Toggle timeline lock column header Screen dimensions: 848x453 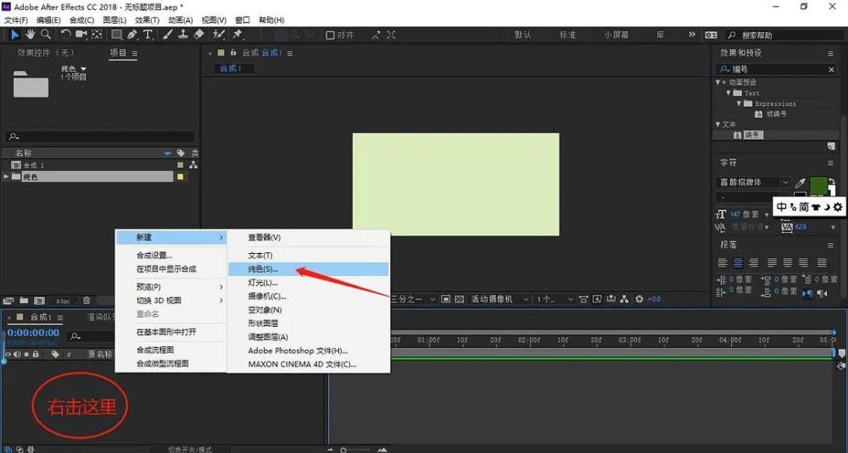point(36,354)
